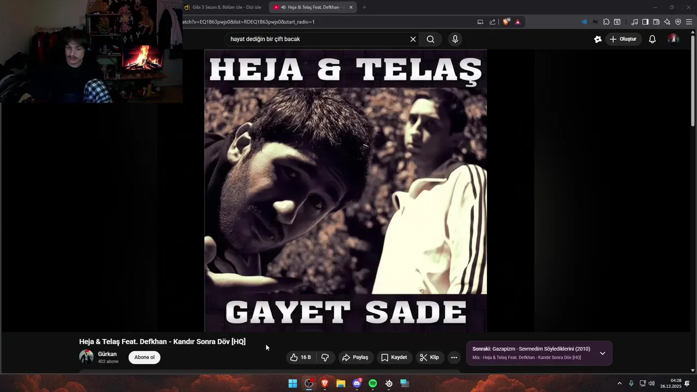697x392 pixels.
Task: Open Discord from the taskbar
Action: (x=357, y=383)
